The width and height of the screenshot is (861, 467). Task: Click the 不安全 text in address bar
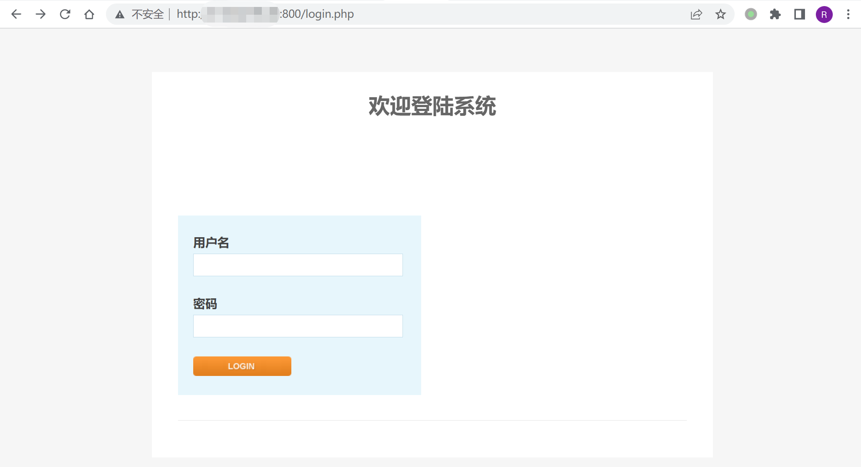148,14
